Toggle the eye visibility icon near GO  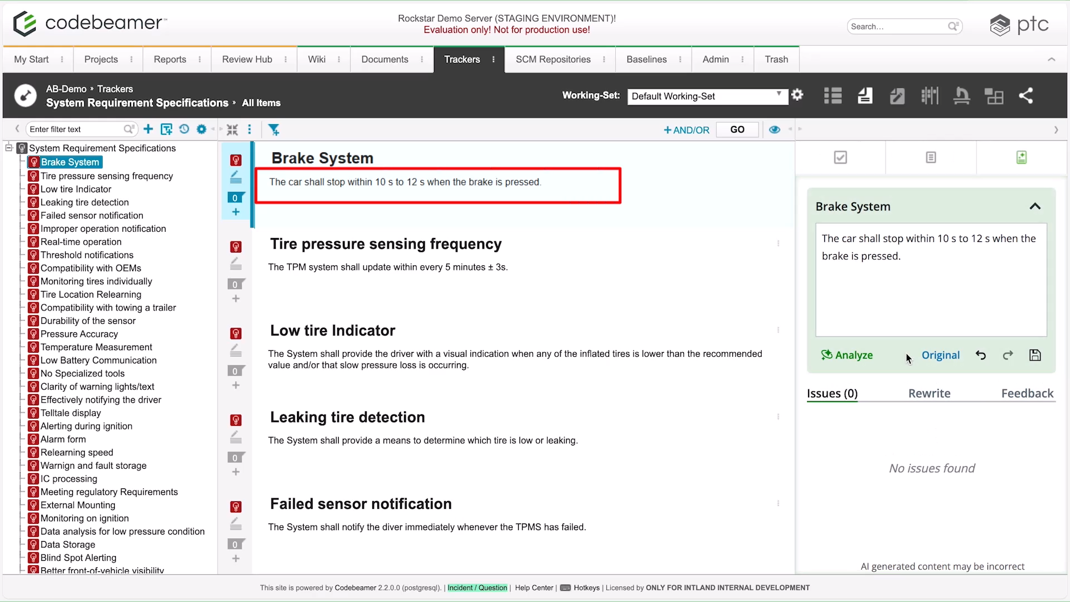pyautogui.click(x=775, y=129)
